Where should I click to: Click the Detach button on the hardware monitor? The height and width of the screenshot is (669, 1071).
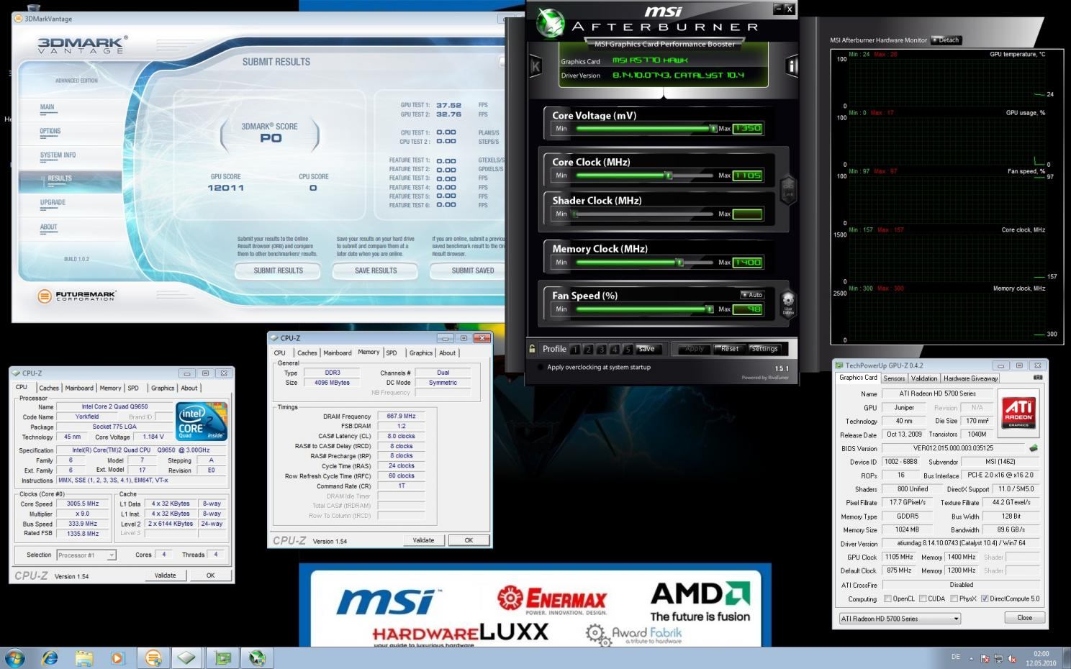[946, 40]
